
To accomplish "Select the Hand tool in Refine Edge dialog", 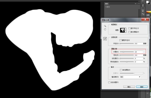I will [x=105, y=29].
